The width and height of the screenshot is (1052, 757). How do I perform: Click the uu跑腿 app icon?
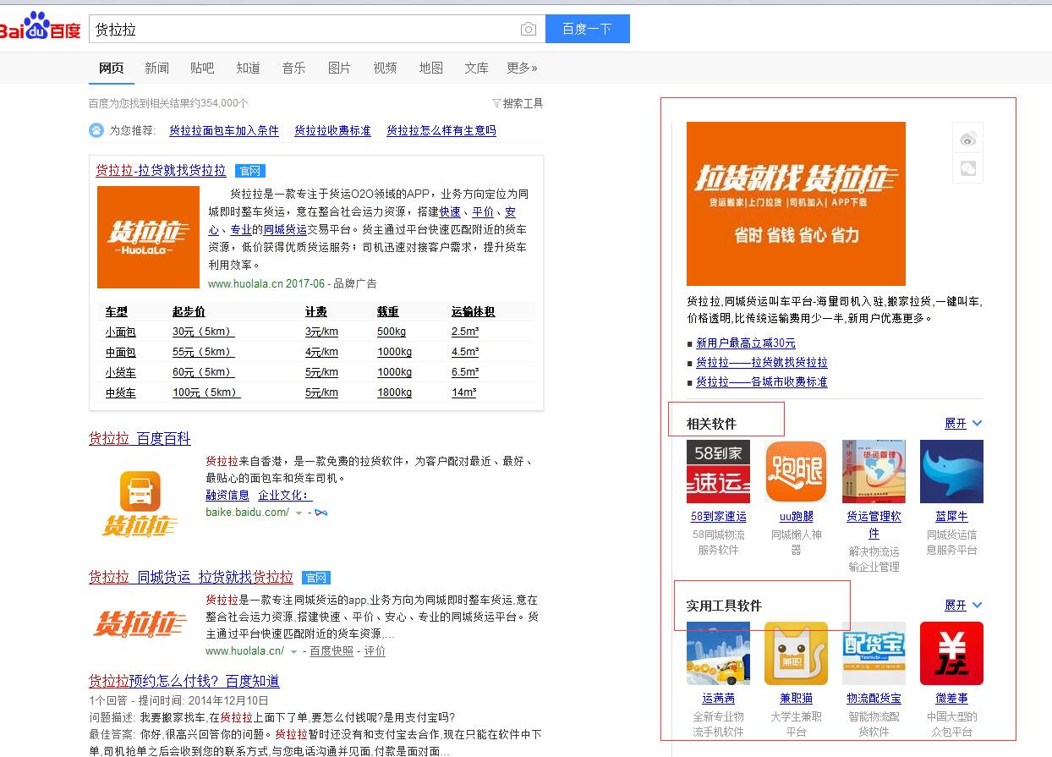pyautogui.click(x=796, y=471)
